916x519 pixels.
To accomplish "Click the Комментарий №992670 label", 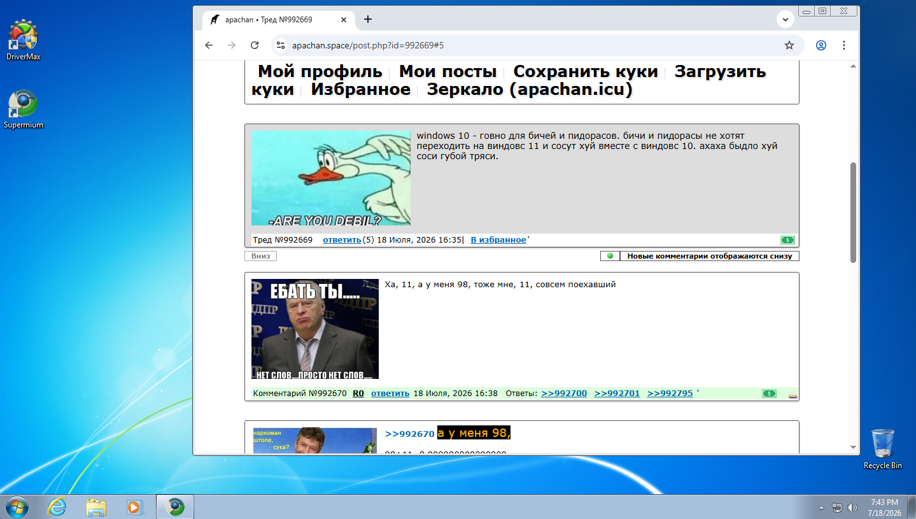I will point(300,394).
